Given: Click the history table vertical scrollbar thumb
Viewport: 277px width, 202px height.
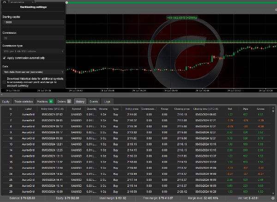Looking at the screenshot, I should click(273, 111).
